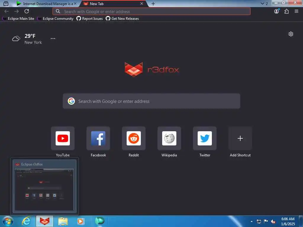Open Windows Explorer from the taskbar
Screen dimensions: 303x227
(x=63, y=221)
